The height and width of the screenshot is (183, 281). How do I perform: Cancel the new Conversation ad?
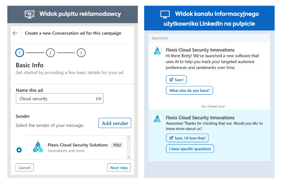click(25, 167)
